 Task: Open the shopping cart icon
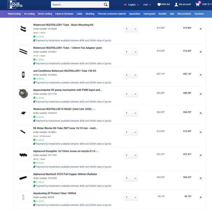[197, 4]
